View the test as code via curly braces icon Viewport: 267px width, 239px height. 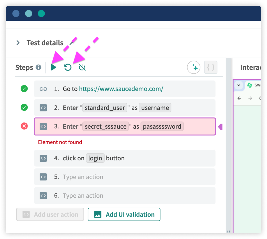click(210, 67)
